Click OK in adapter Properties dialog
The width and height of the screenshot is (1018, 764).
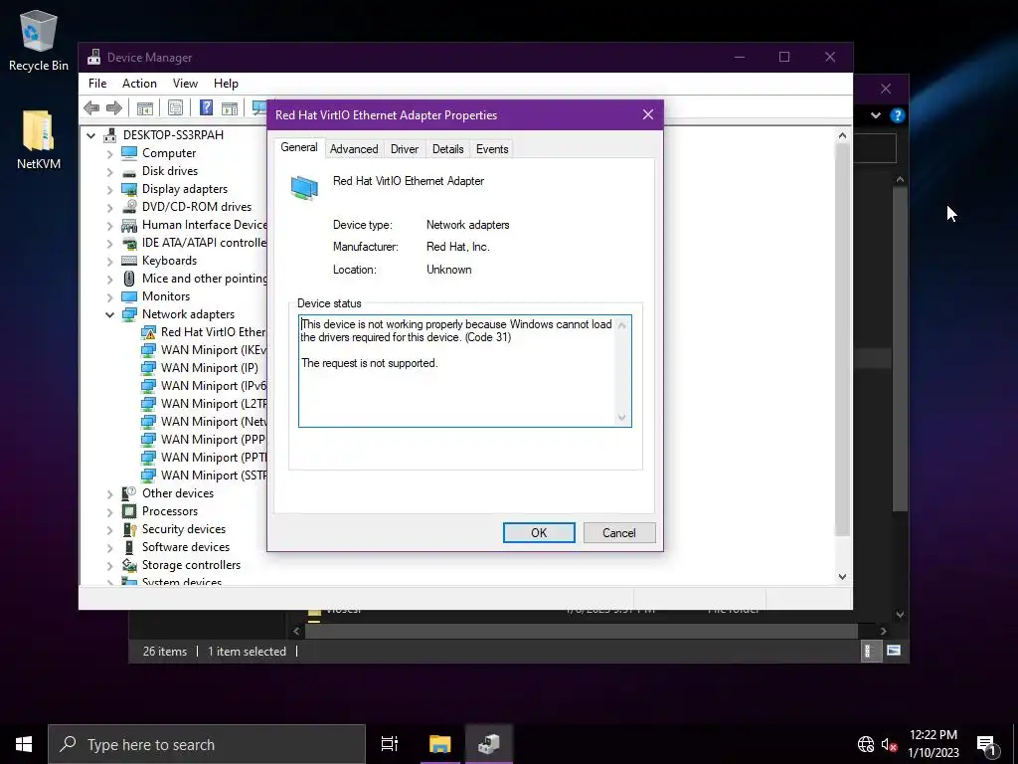click(x=539, y=533)
